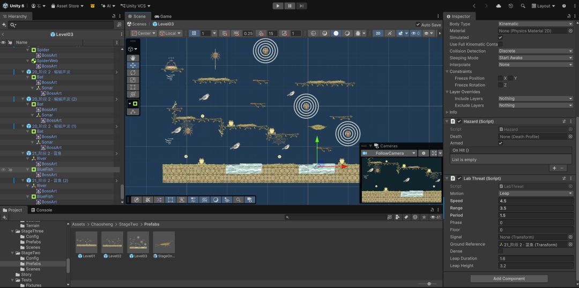Open the Layout dropdown
The width and height of the screenshot is (579, 288).
pyautogui.click(x=544, y=6)
